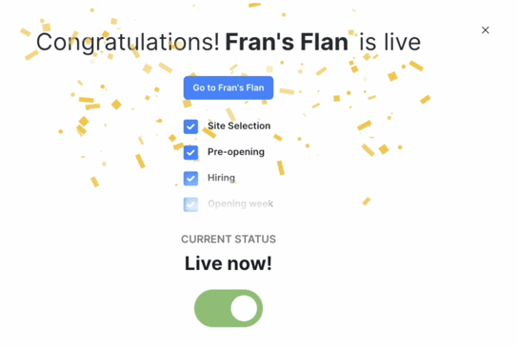Click the white checkmark icon beside Hiring
Viewport: 518px width, 346px height.
pyautogui.click(x=190, y=179)
